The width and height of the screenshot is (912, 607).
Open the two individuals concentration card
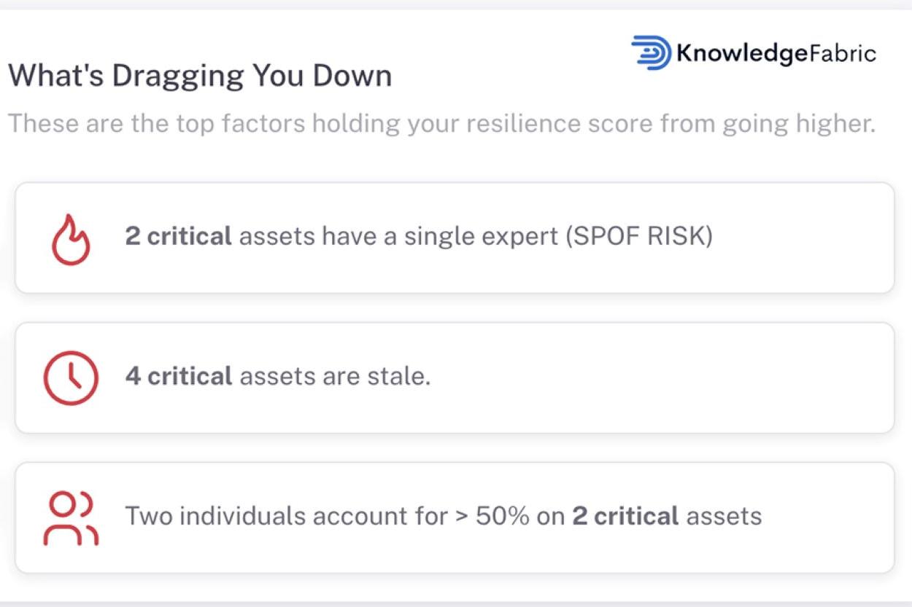(455, 517)
